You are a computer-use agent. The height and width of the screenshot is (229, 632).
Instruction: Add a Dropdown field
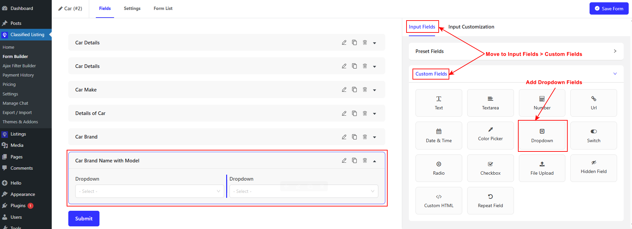tap(542, 136)
